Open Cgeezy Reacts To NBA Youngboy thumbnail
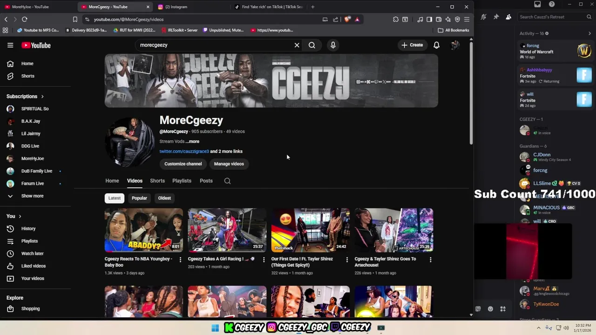The height and width of the screenshot is (335, 596). click(x=144, y=230)
